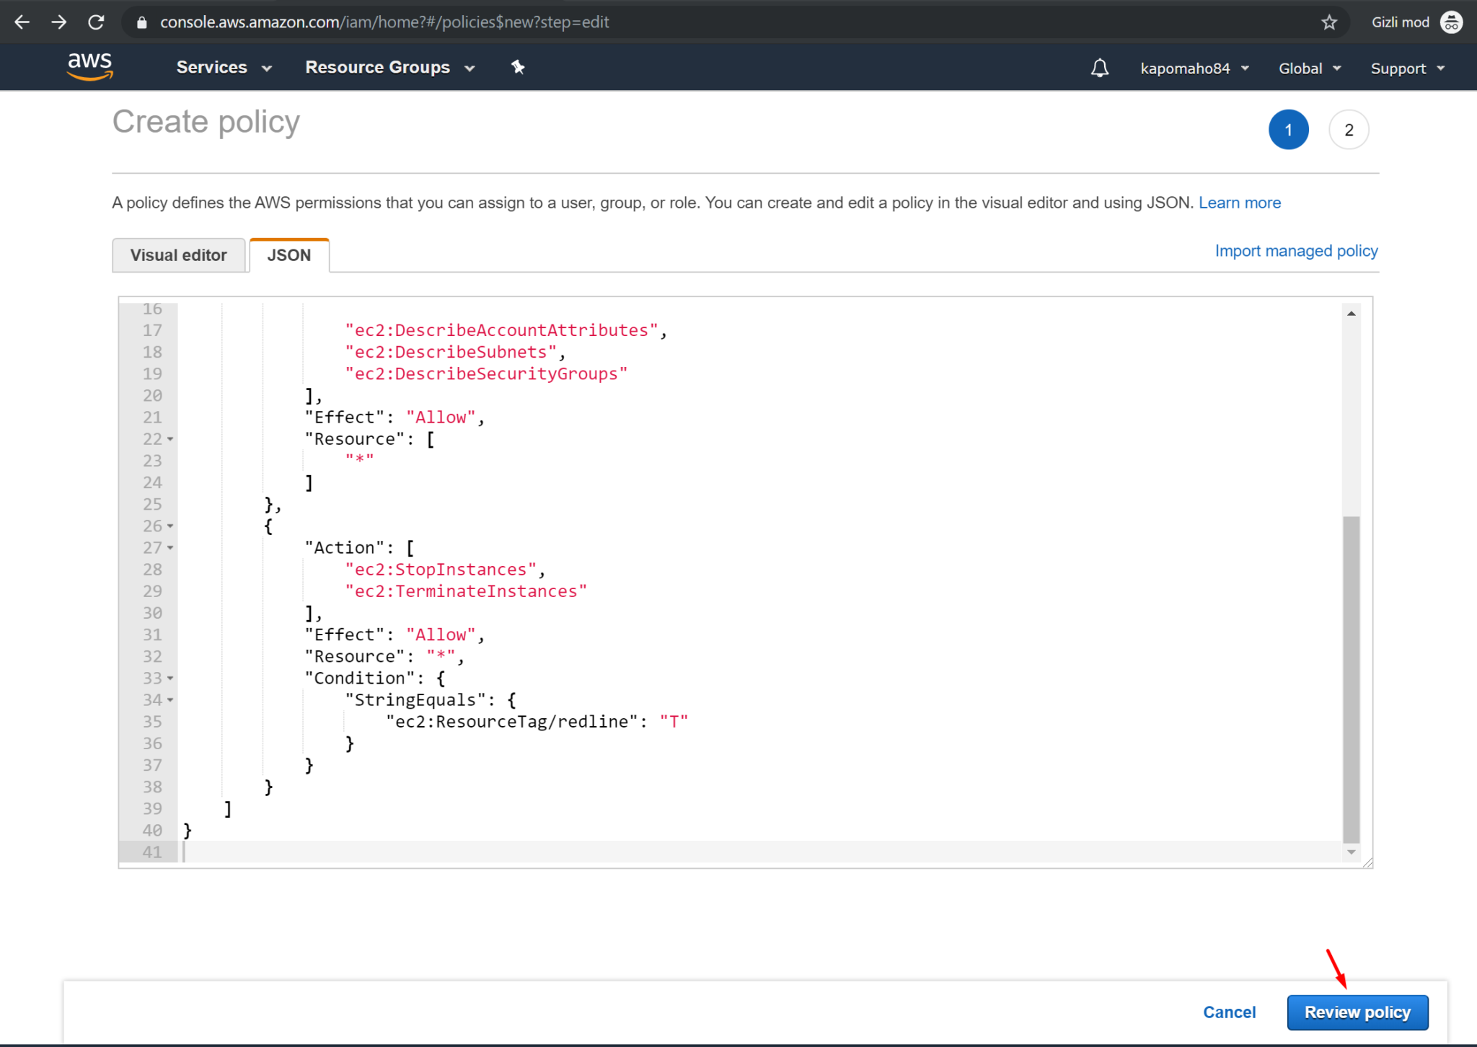Screen dimensions: 1477x1047
Task: Open the Services menu
Action: (x=224, y=67)
